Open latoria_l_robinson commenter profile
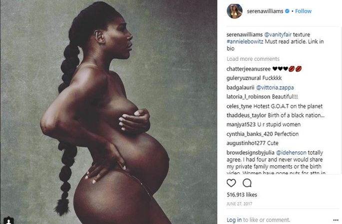342x224 pixels. [x=249, y=97]
